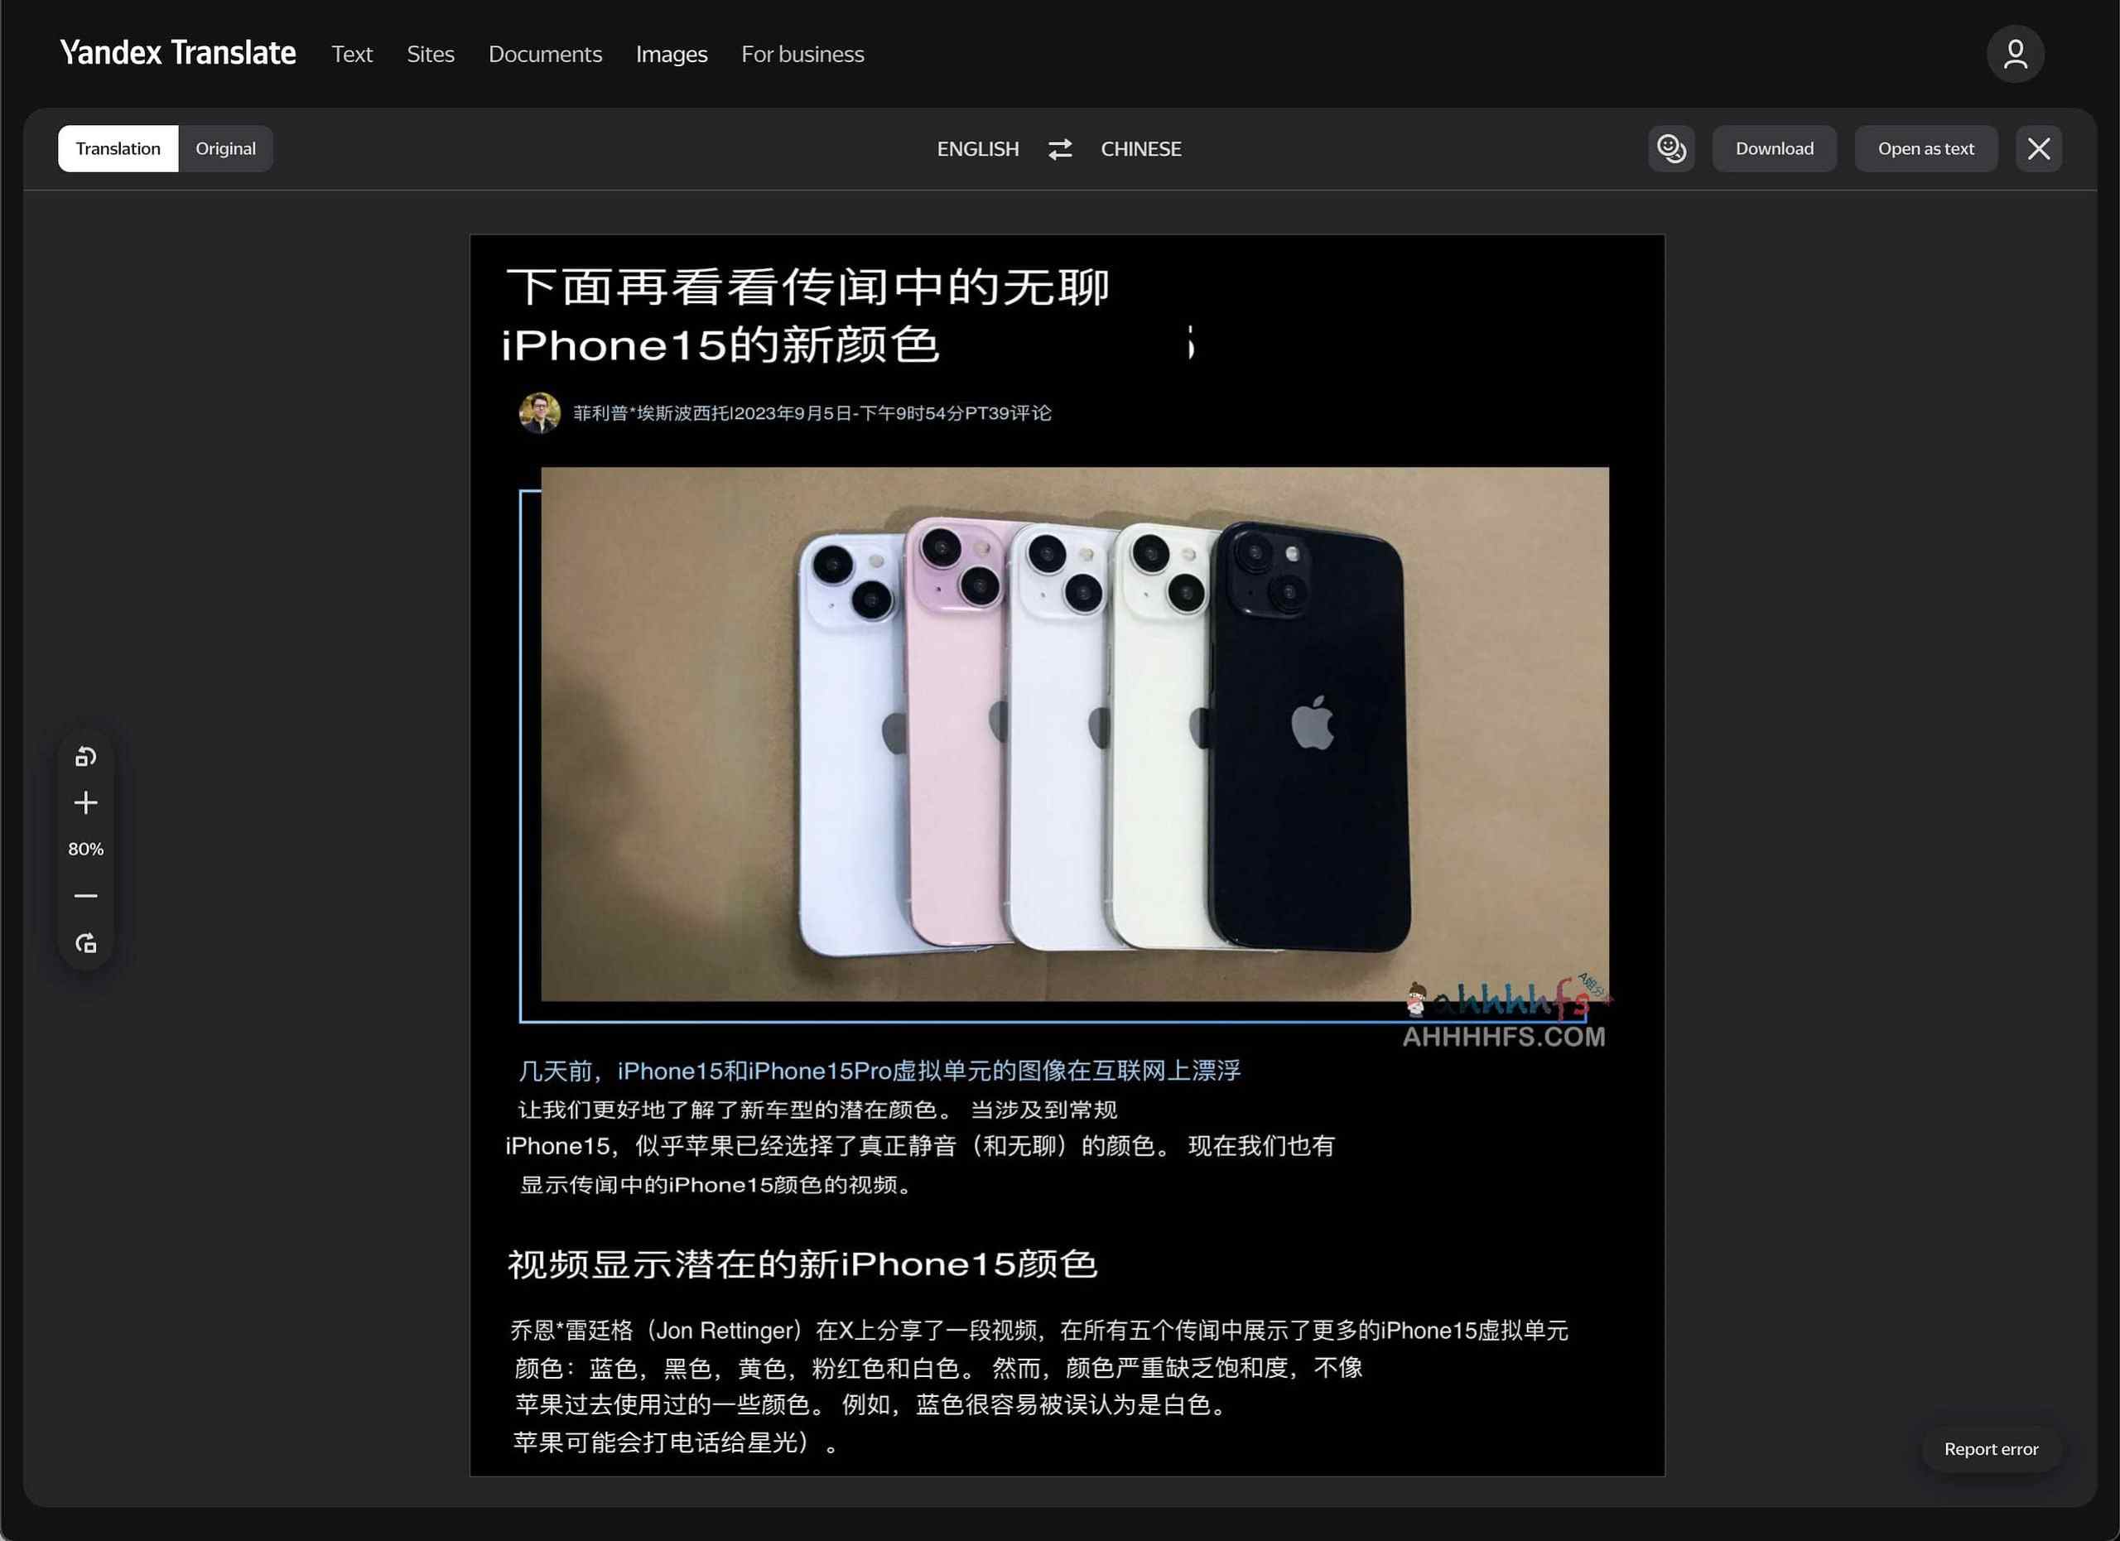Click the undo/reset icon on sidebar

tap(87, 758)
